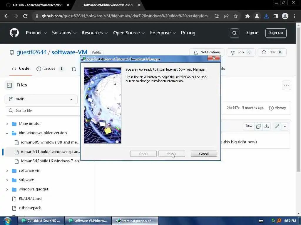
Task: Expand the Open Source menu
Action: click(x=129, y=33)
